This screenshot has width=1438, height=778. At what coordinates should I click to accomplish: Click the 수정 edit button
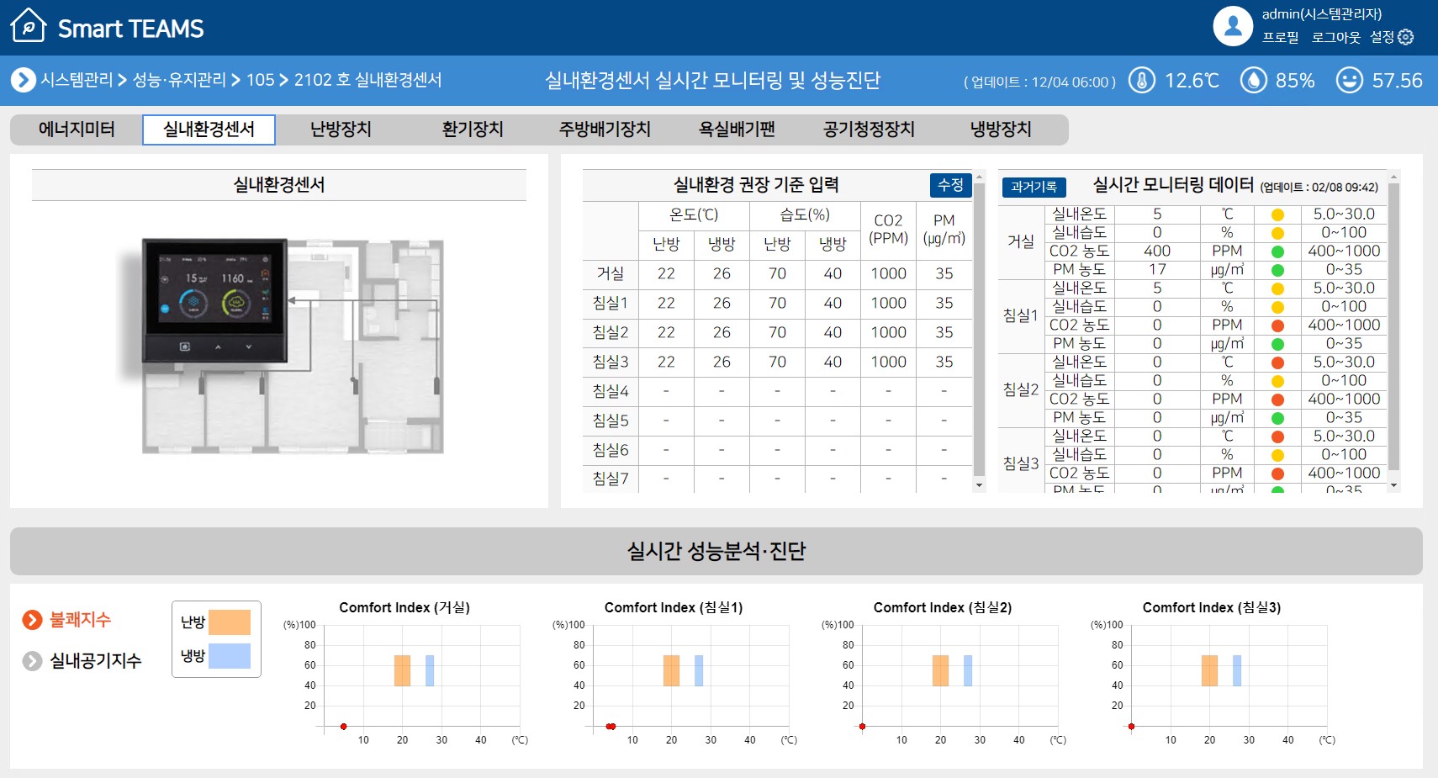coord(950,184)
